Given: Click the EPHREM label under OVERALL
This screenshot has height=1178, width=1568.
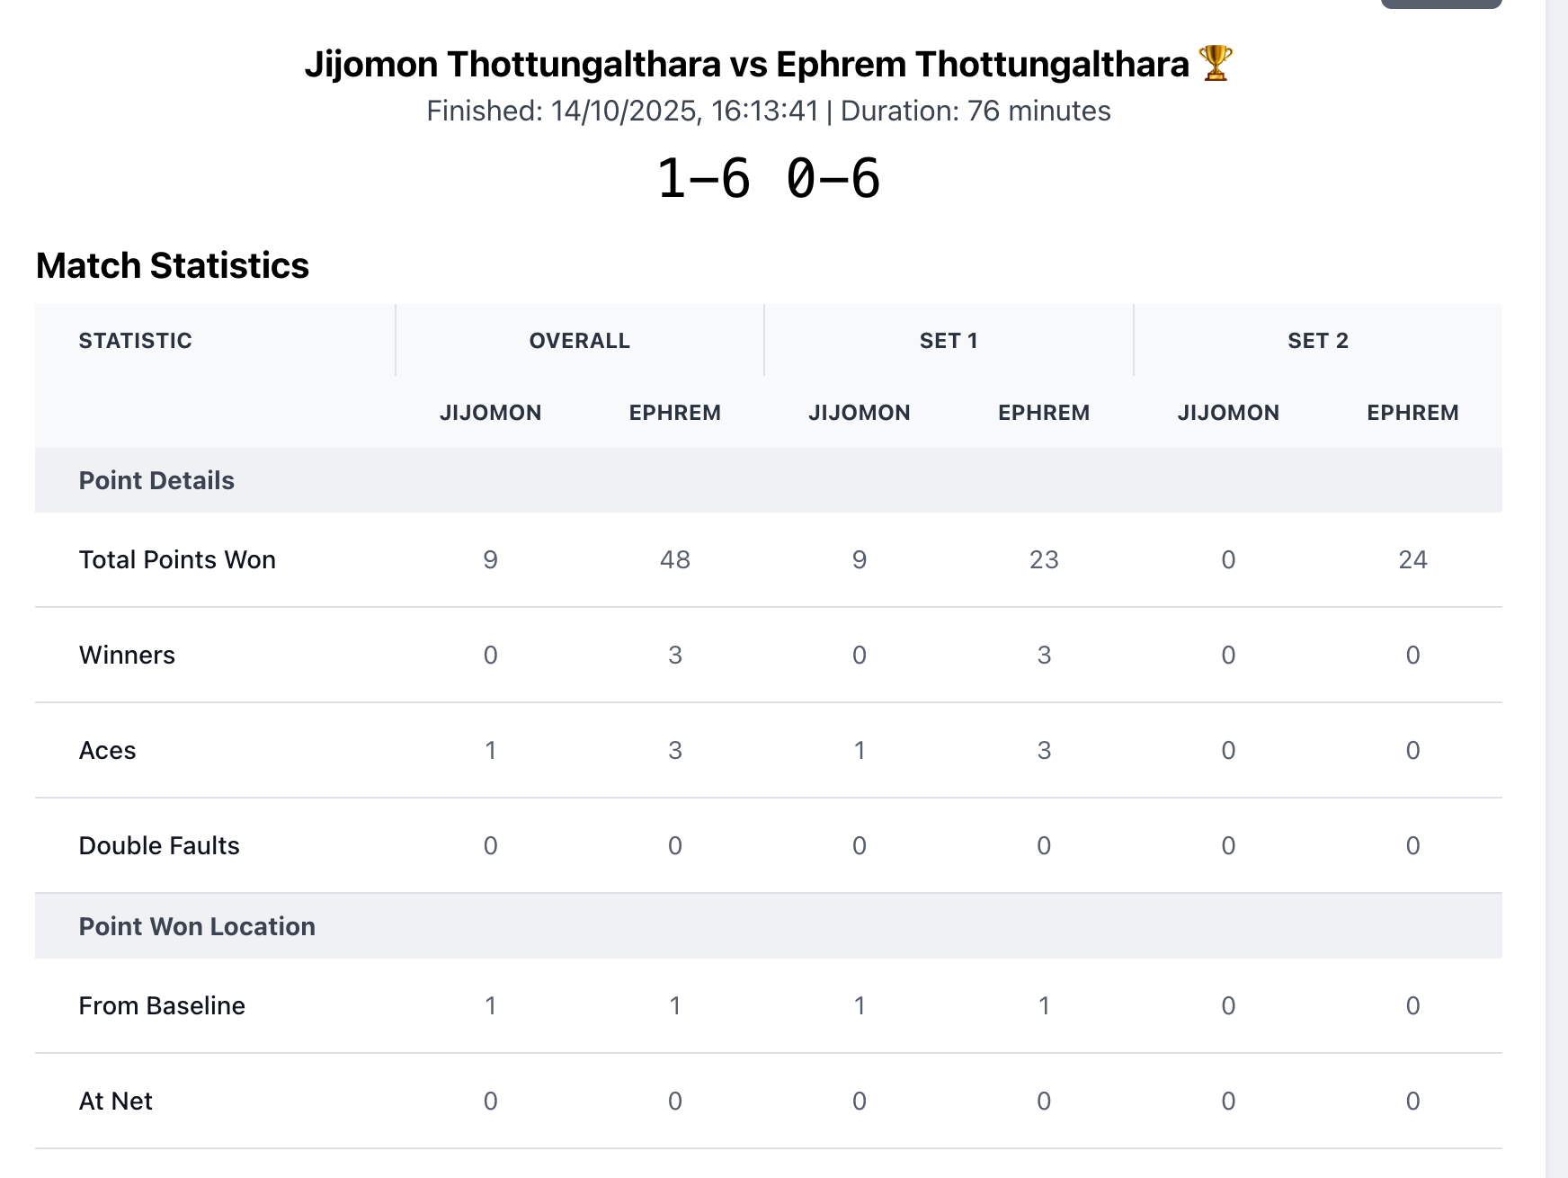Looking at the screenshot, I should point(675,412).
